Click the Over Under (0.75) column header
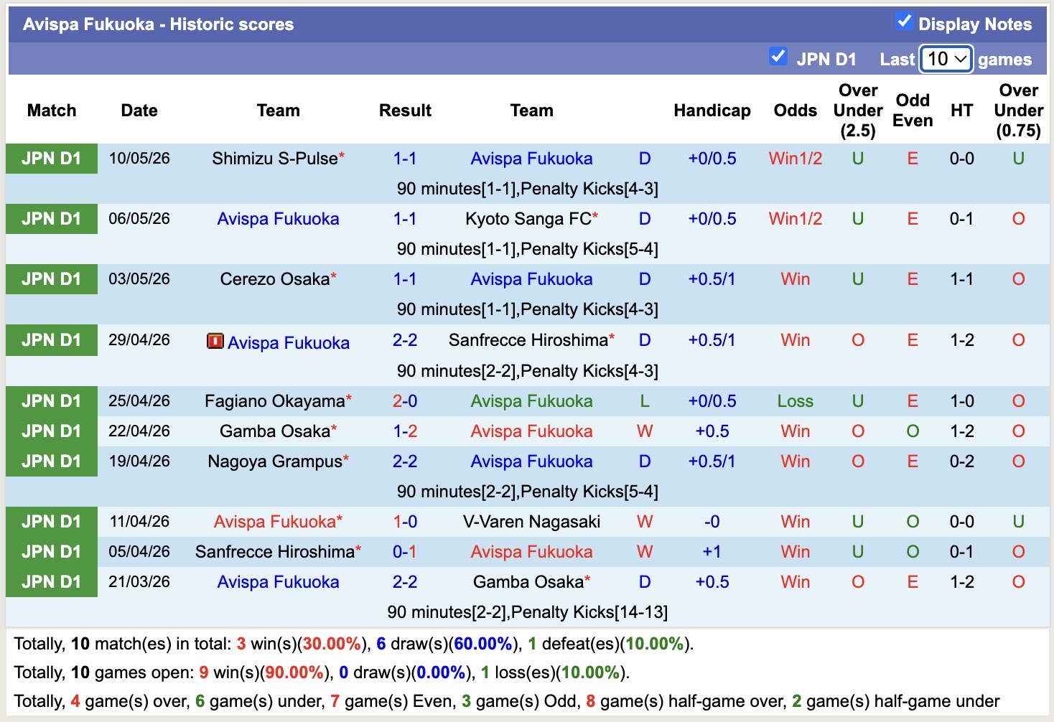 (x=1019, y=111)
